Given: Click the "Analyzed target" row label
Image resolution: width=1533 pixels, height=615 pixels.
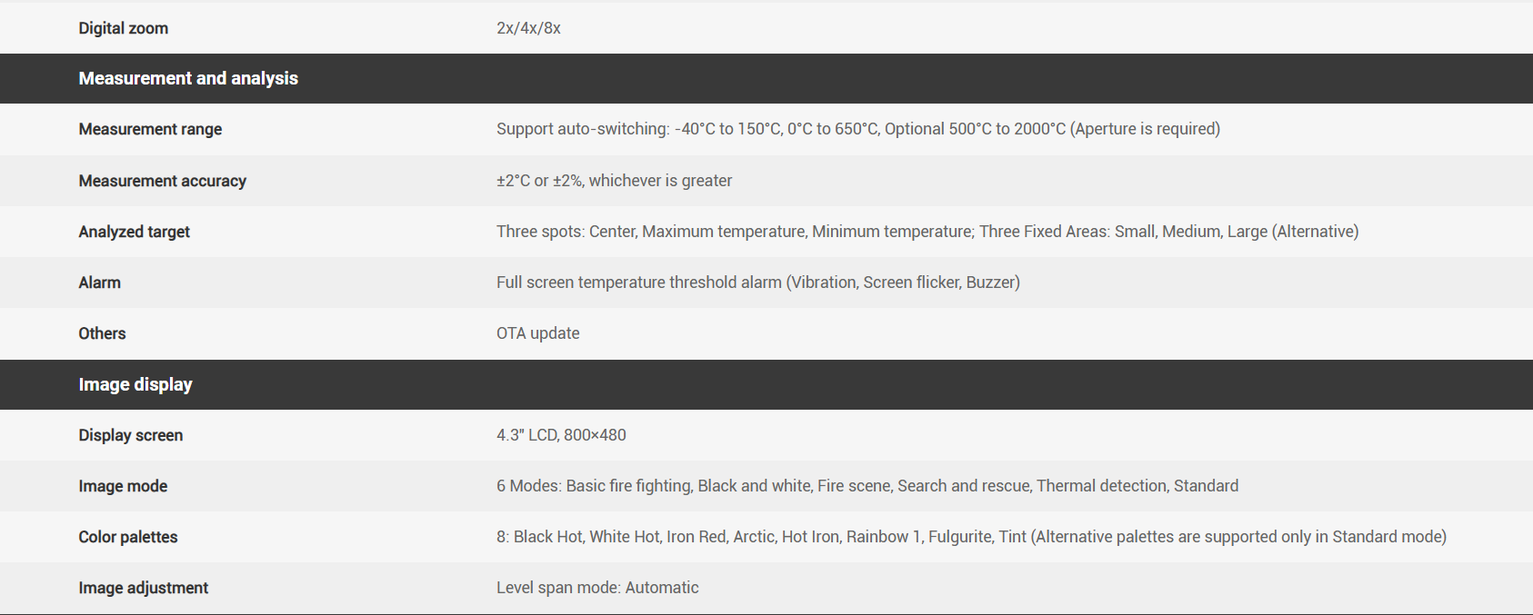Looking at the screenshot, I should tap(134, 232).
